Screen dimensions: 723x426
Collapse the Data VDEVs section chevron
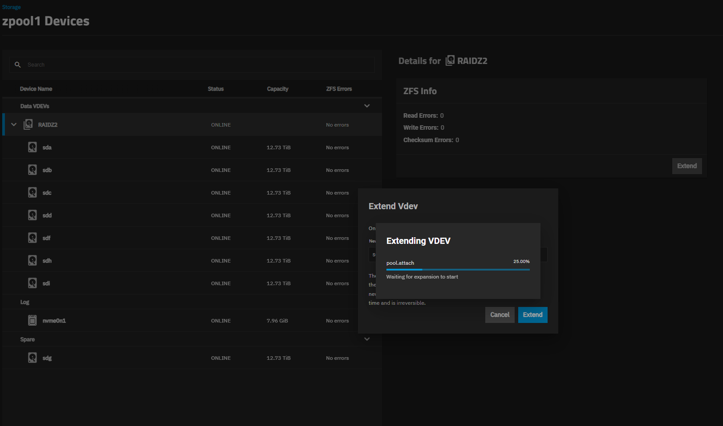(x=367, y=106)
